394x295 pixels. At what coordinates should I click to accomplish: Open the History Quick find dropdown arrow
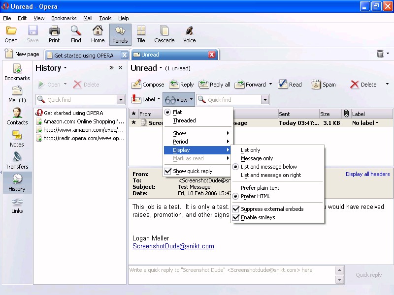click(121, 100)
